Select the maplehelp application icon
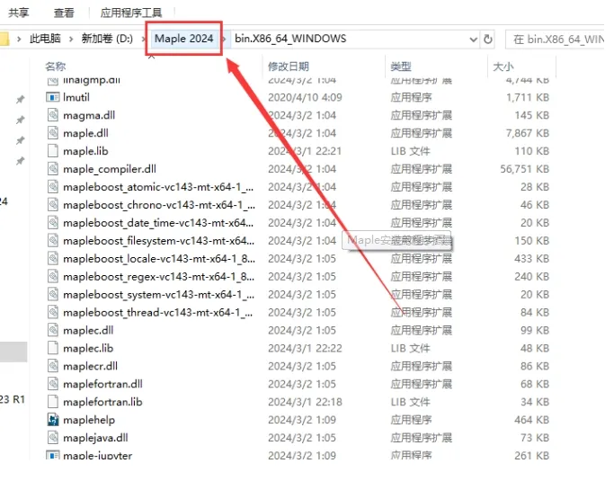This screenshot has height=490, width=614. coord(53,420)
